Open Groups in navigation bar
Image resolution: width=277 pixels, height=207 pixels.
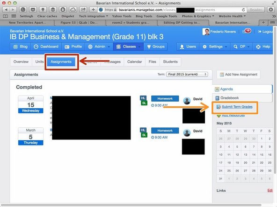[155, 47]
